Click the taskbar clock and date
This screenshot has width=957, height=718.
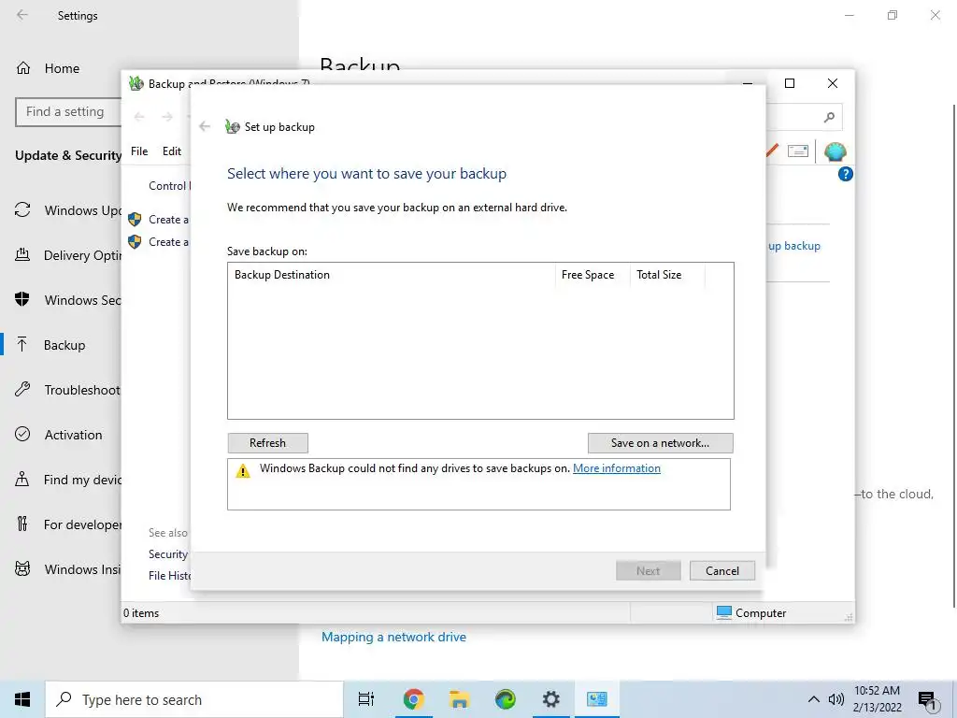(877, 699)
